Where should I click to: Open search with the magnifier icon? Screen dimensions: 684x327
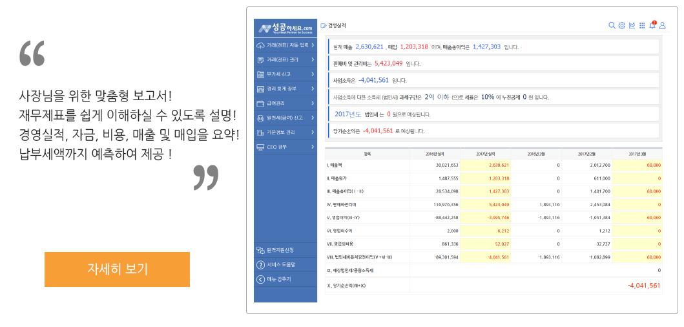612,25
